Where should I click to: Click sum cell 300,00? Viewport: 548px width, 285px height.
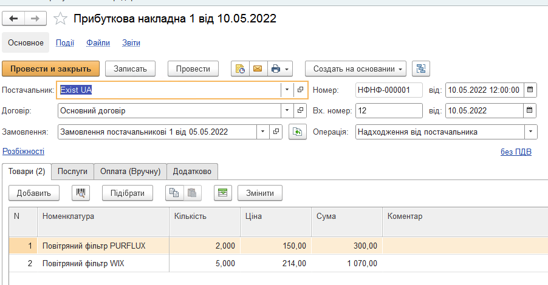coord(347,246)
